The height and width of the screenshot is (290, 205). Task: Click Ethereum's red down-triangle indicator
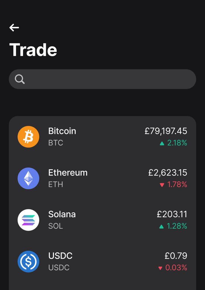click(x=162, y=185)
